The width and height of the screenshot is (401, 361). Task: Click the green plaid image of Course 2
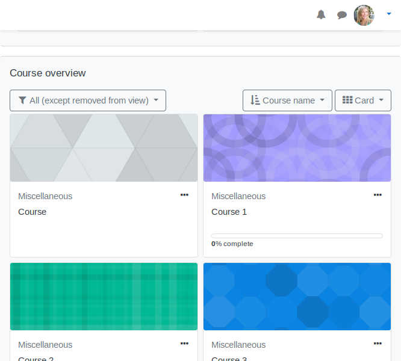point(104,297)
